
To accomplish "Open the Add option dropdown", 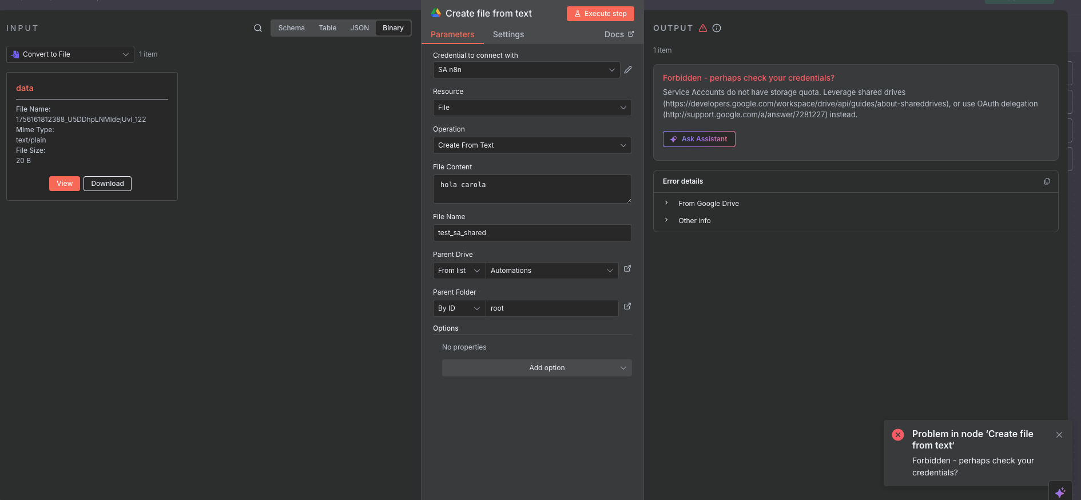I will click(x=536, y=368).
